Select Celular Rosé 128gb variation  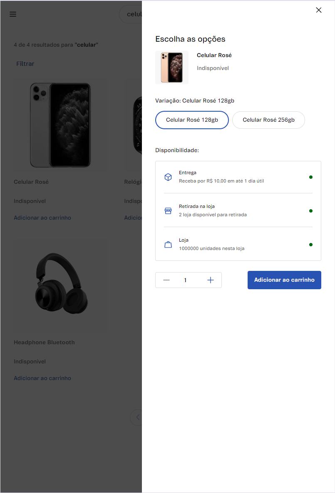[192, 120]
